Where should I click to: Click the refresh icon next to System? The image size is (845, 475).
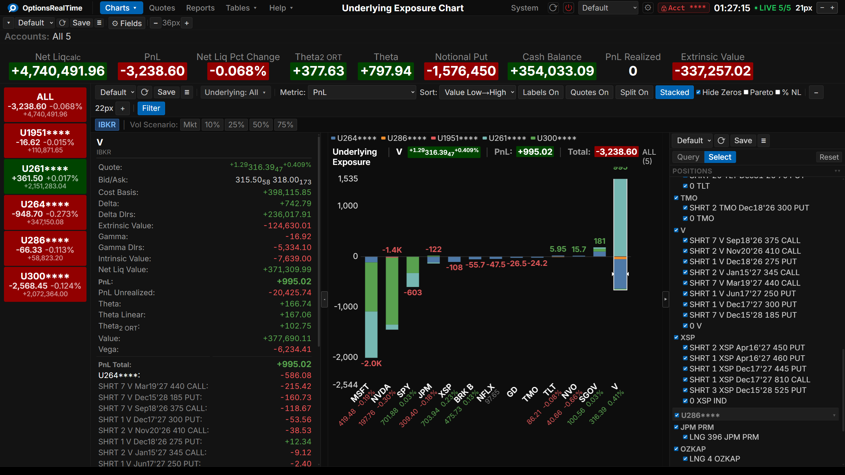pyautogui.click(x=553, y=8)
